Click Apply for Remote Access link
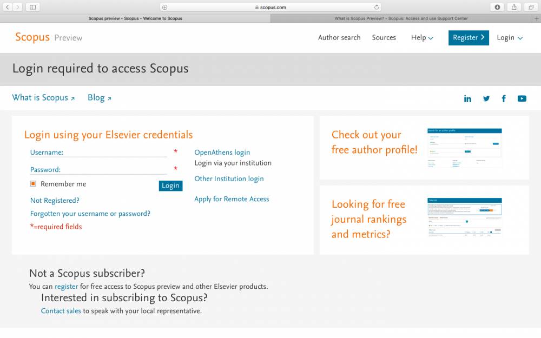This screenshot has width=541, height=338. [x=232, y=199]
